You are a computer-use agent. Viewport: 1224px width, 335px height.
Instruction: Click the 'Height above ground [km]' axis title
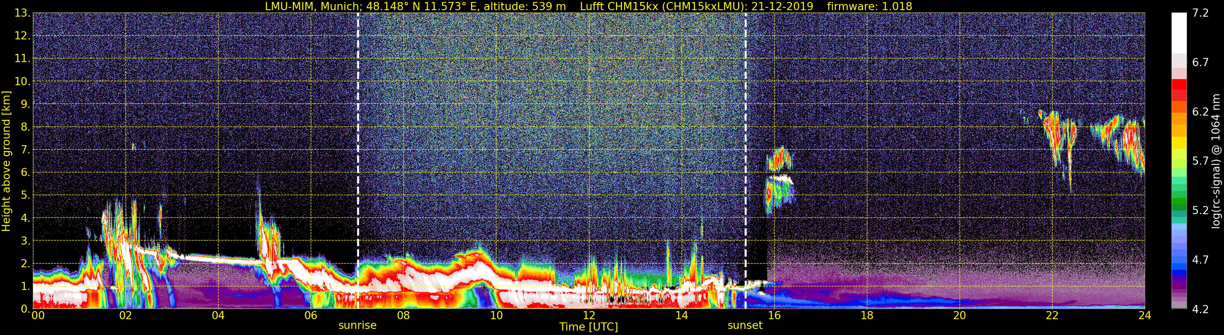click(x=6, y=161)
